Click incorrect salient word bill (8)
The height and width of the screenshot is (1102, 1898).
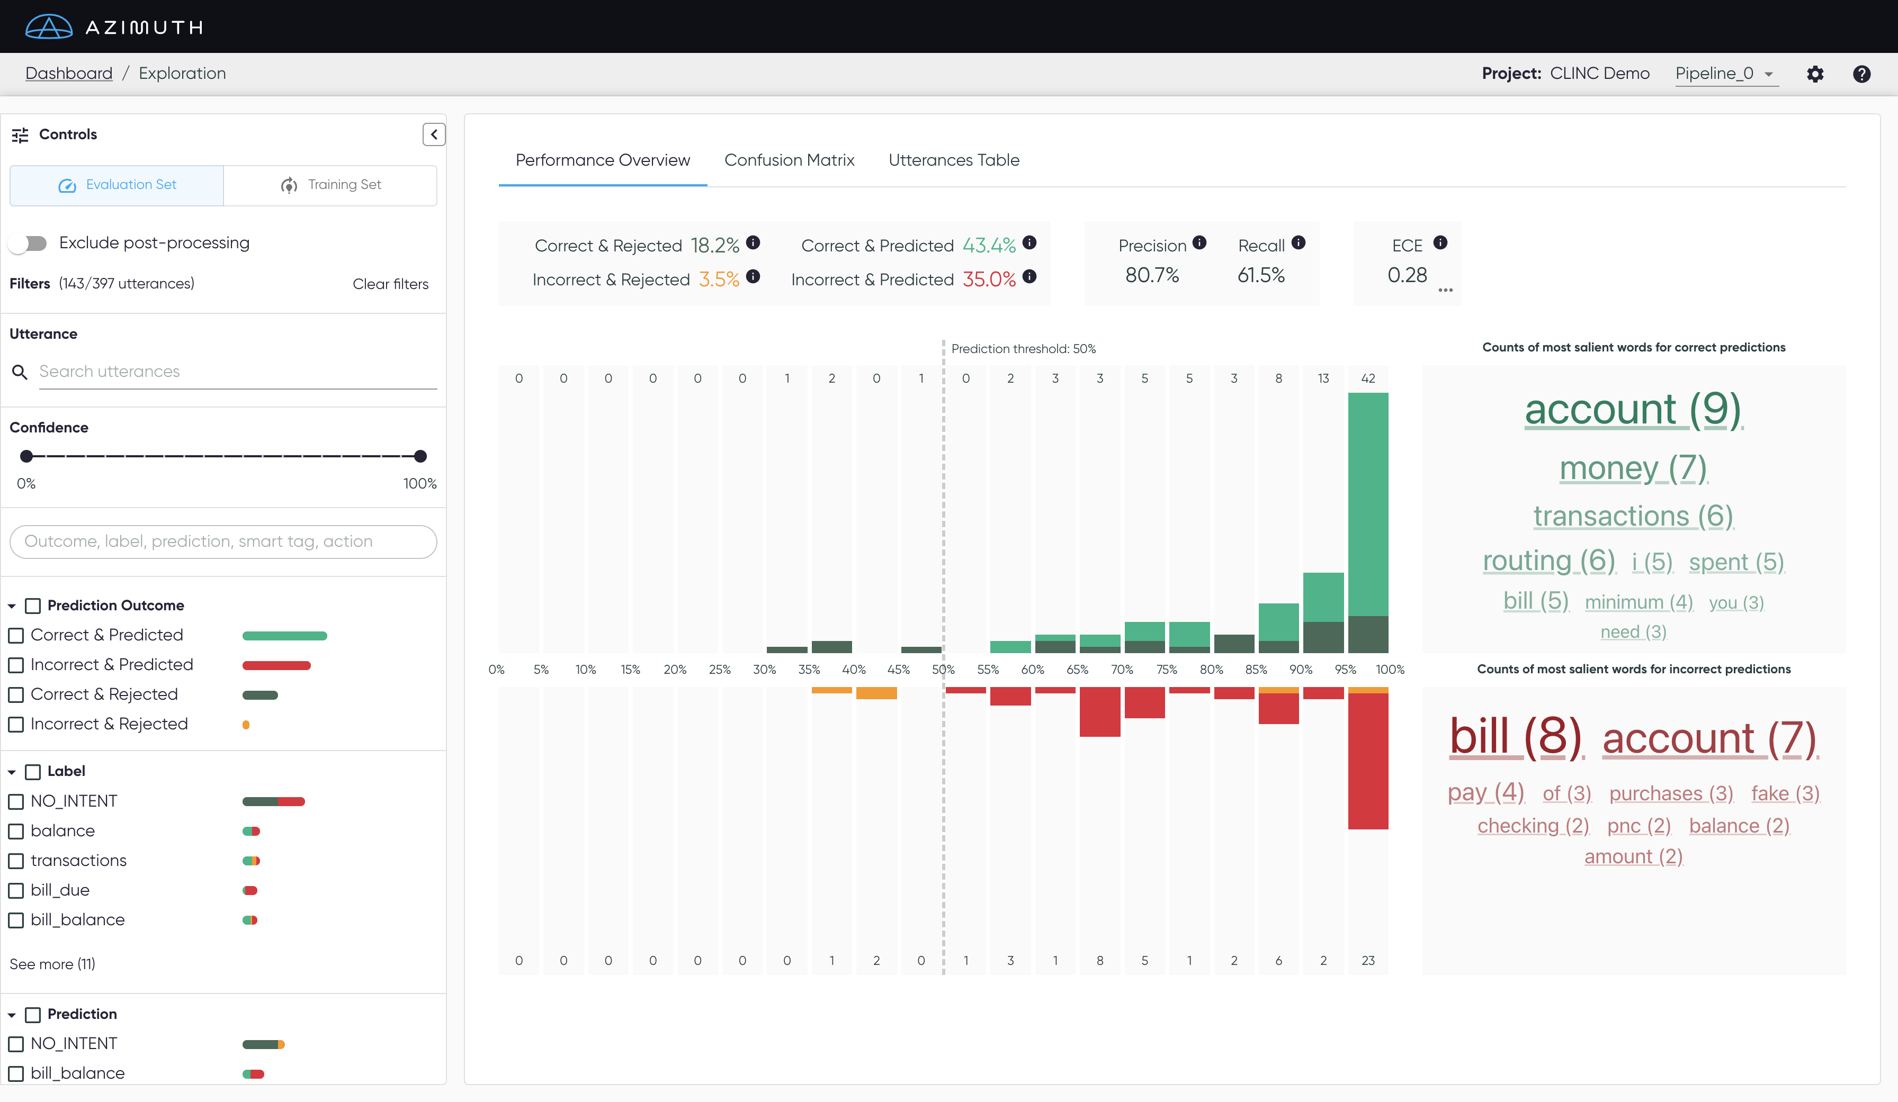tap(1517, 737)
